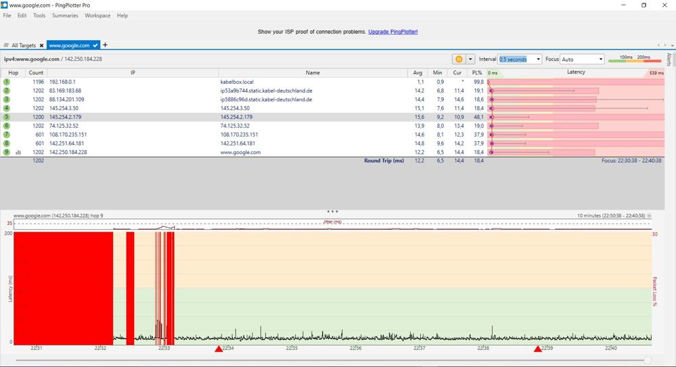This screenshot has width=676, height=367.
Task: Click the green hop 5 circle icon
Action: pos(7,117)
